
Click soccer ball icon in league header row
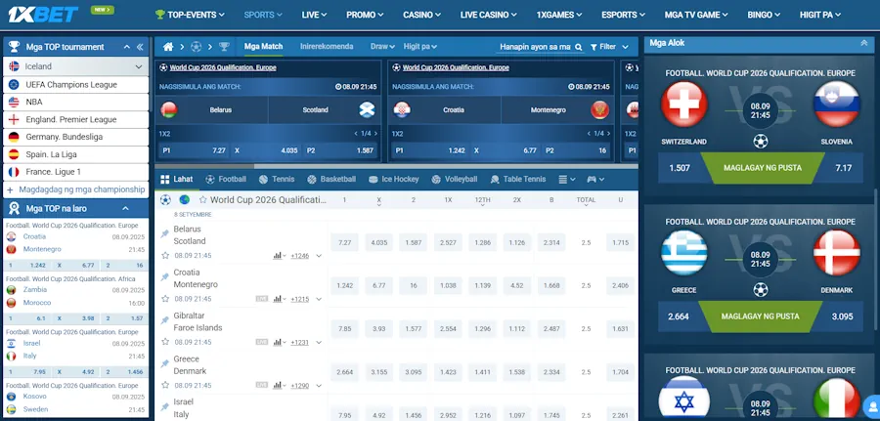click(165, 199)
